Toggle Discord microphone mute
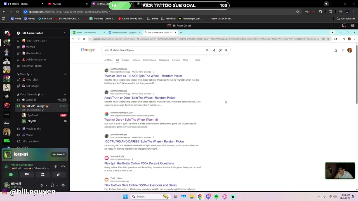The height and width of the screenshot is (201, 358). 42,185
